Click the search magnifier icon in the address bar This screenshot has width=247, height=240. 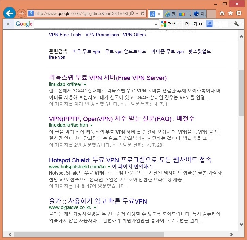(132, 13)
